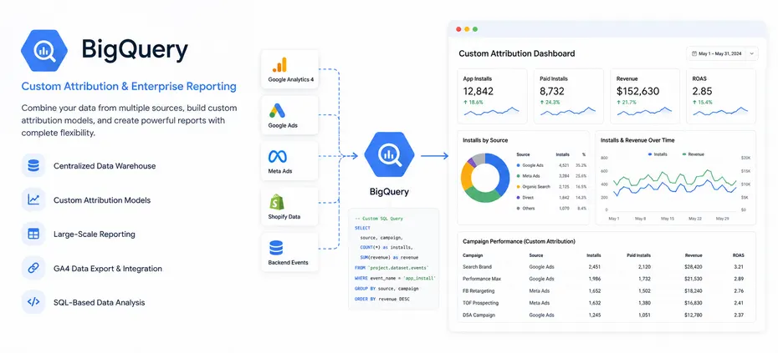
Task: Click the calendar icon in date range picker
Action: point(694,53)
